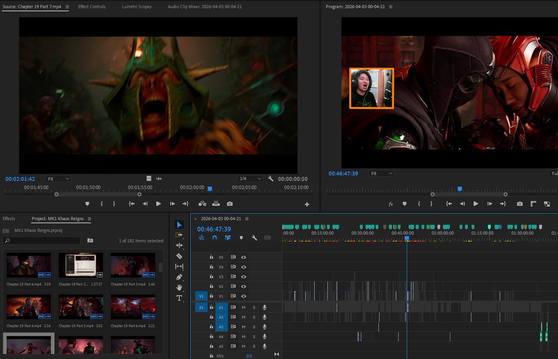This screenshot has height=359, width=558.
Task: Close the 2026-04-03 sequence tab
Action: [195, 219]
